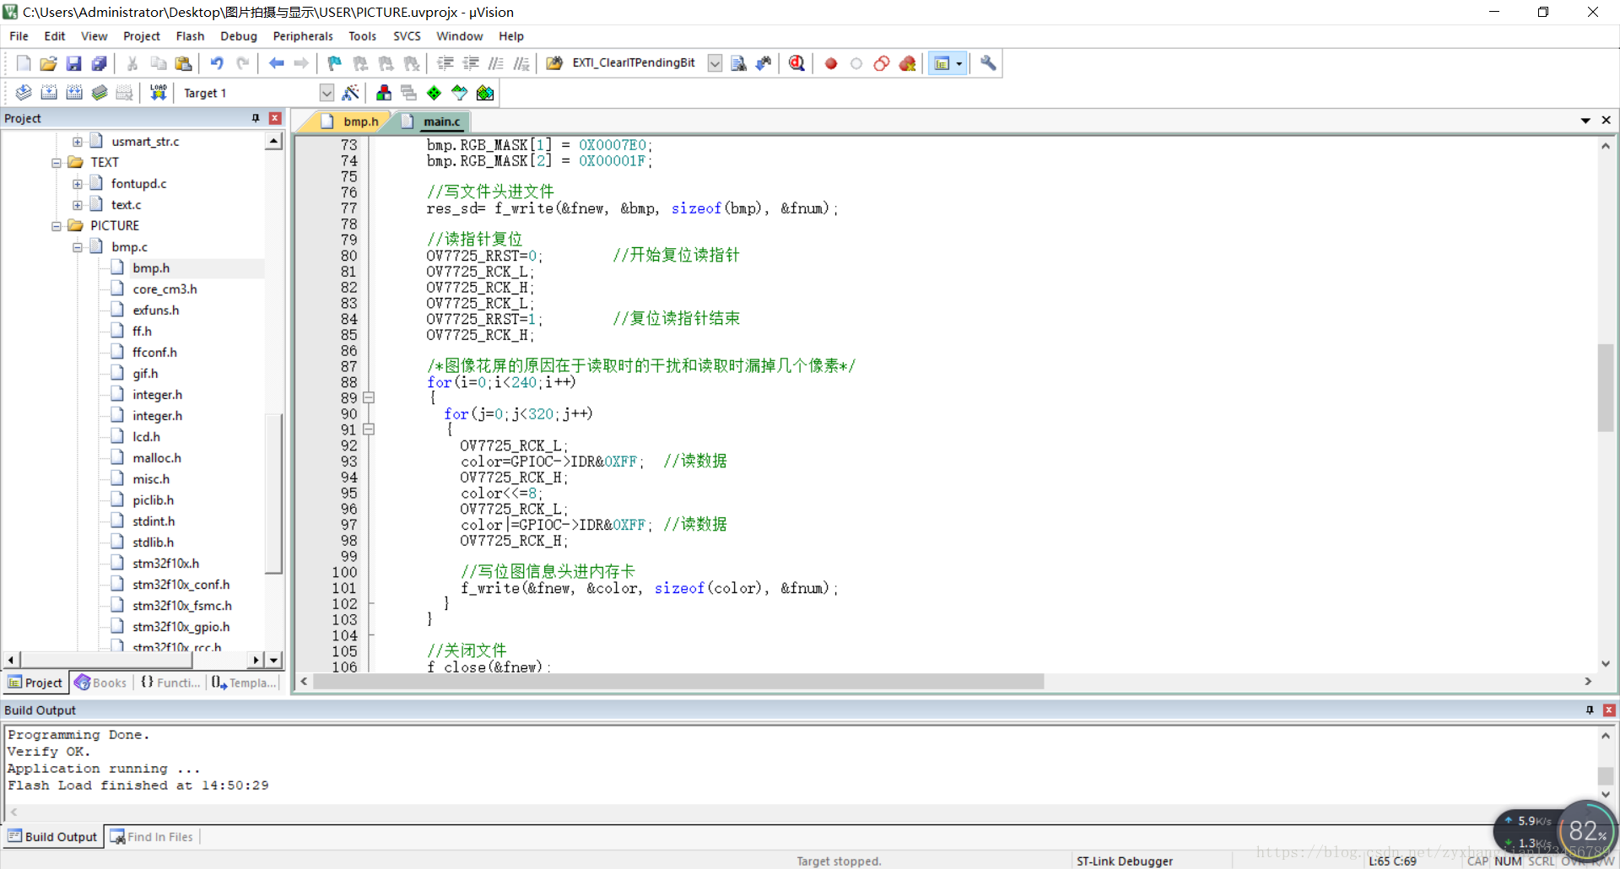This screenshot has width=1620, height=869.
Task: Undo the last edit
Action: (217, 63)
